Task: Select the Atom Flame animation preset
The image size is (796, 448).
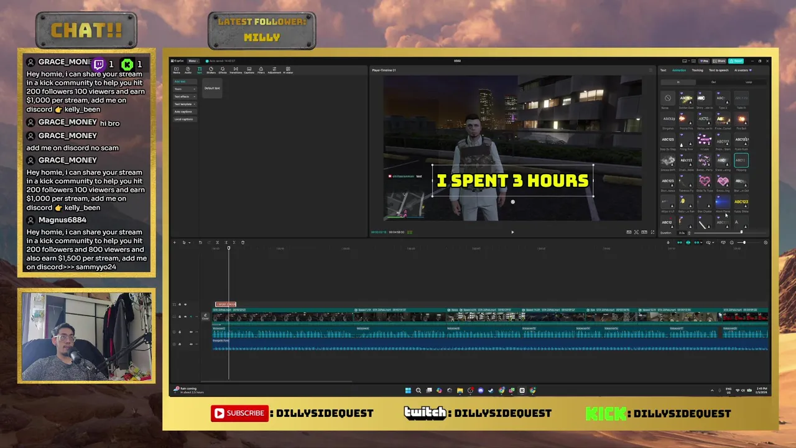Action: 723,202
